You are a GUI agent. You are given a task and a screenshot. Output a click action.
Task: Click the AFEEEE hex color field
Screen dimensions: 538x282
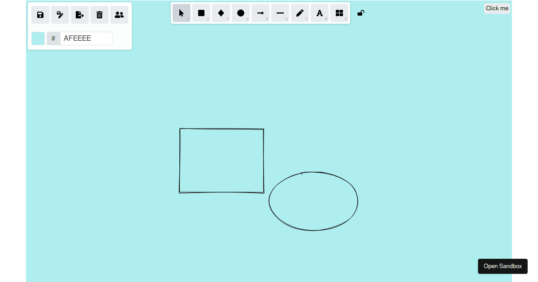[85, 38]
